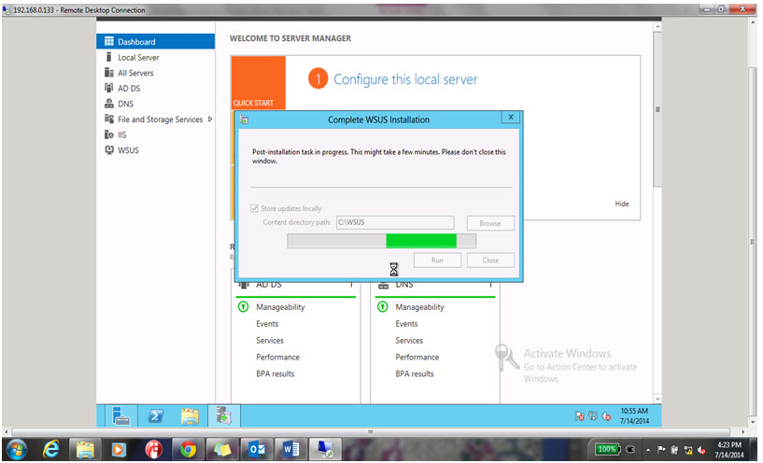Toggle the Store updates locally checkbox
The height and width of the screenshot is (463, 763).
(x=254, y=208)
